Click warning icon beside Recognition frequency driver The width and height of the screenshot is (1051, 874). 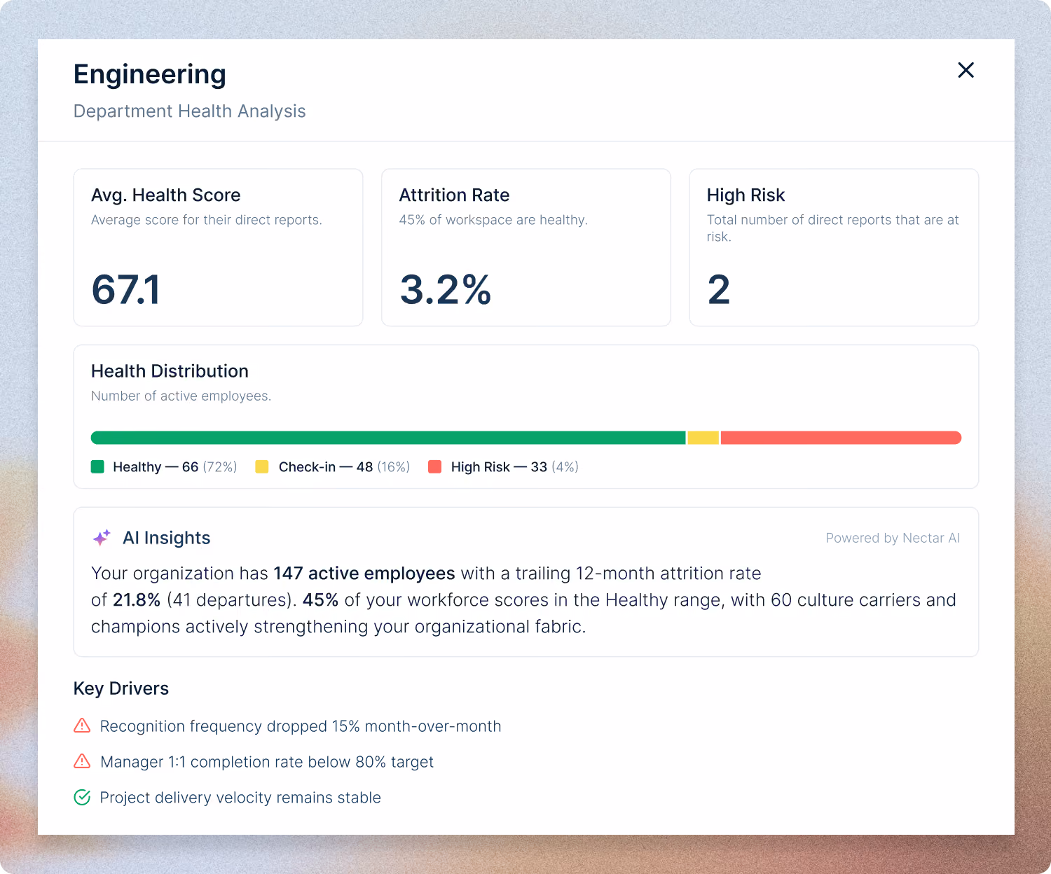tap(82, 726)
